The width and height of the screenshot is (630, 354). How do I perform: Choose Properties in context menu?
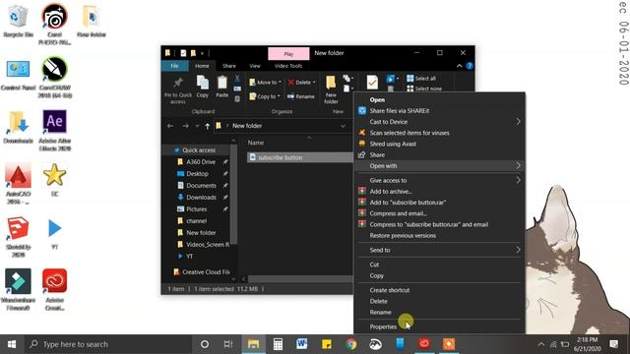(x=383, y=326)
